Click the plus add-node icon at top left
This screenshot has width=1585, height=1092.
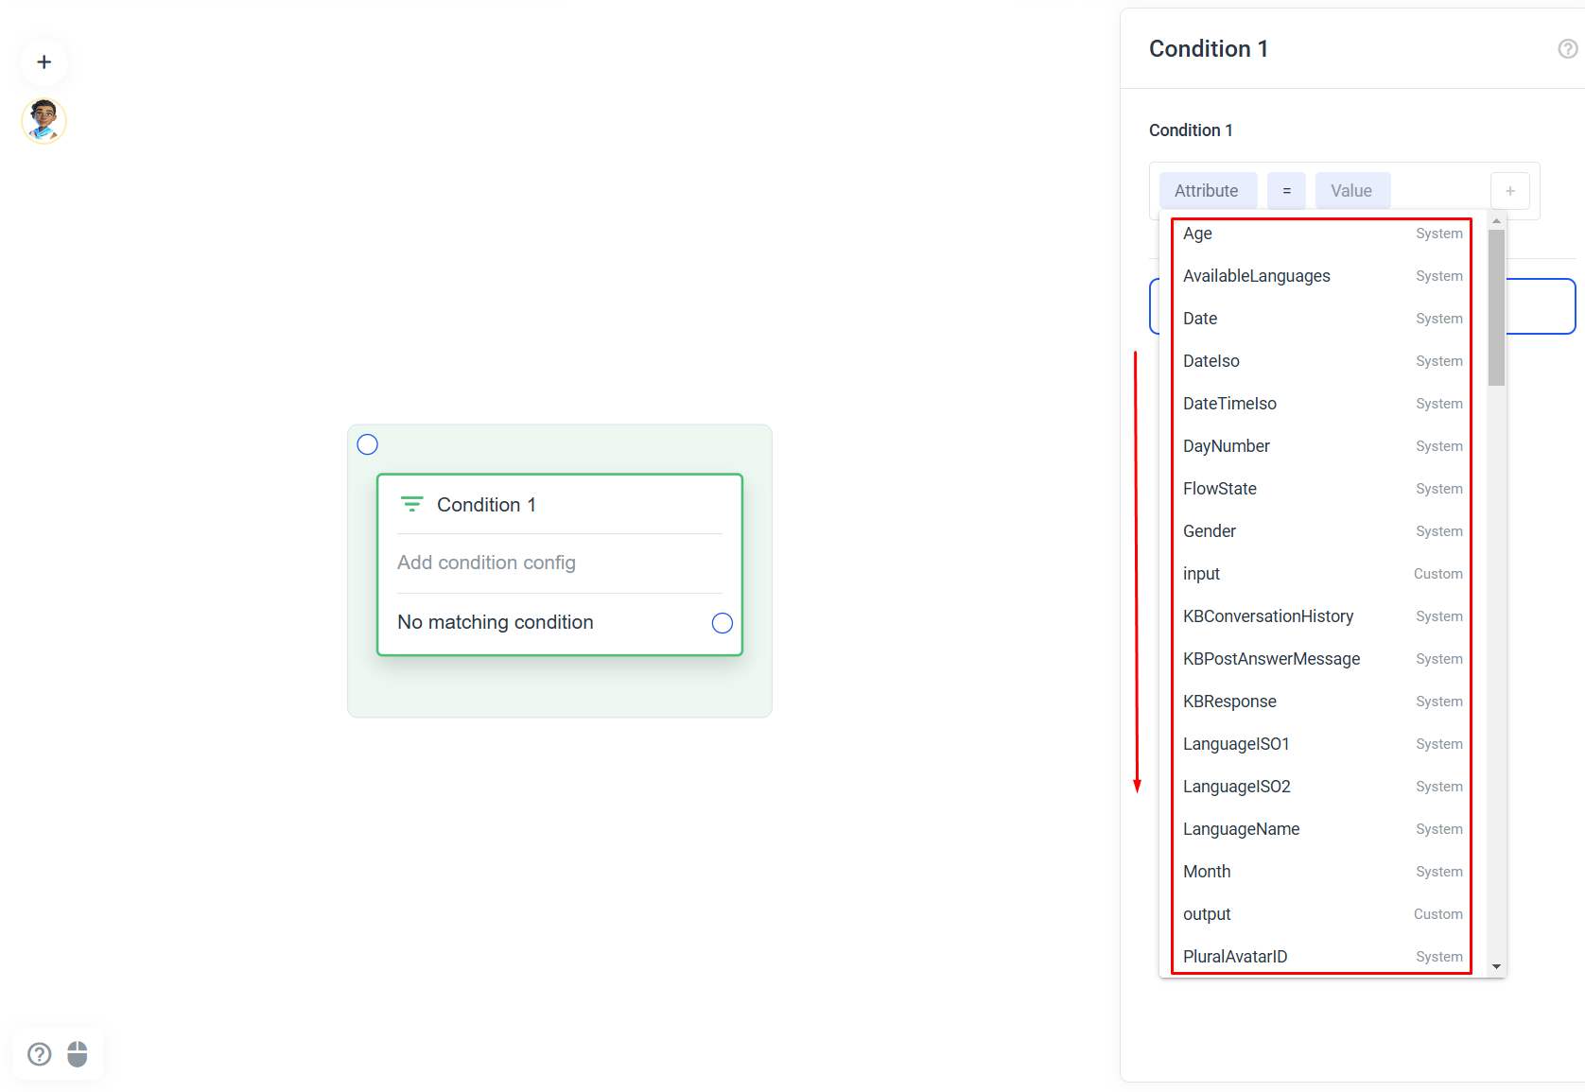(44, 62)
